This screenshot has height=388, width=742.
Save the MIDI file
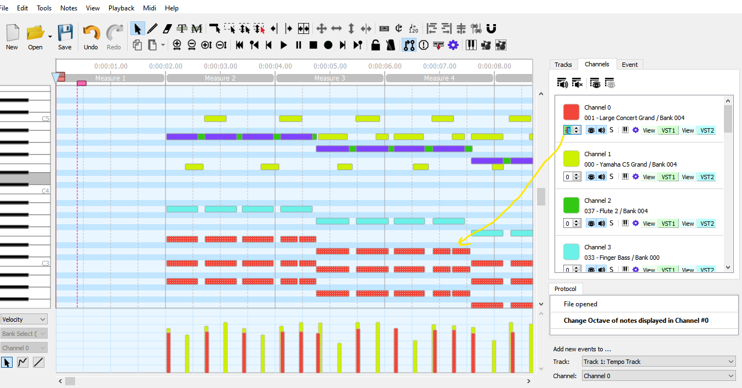(x=65, y=37)
